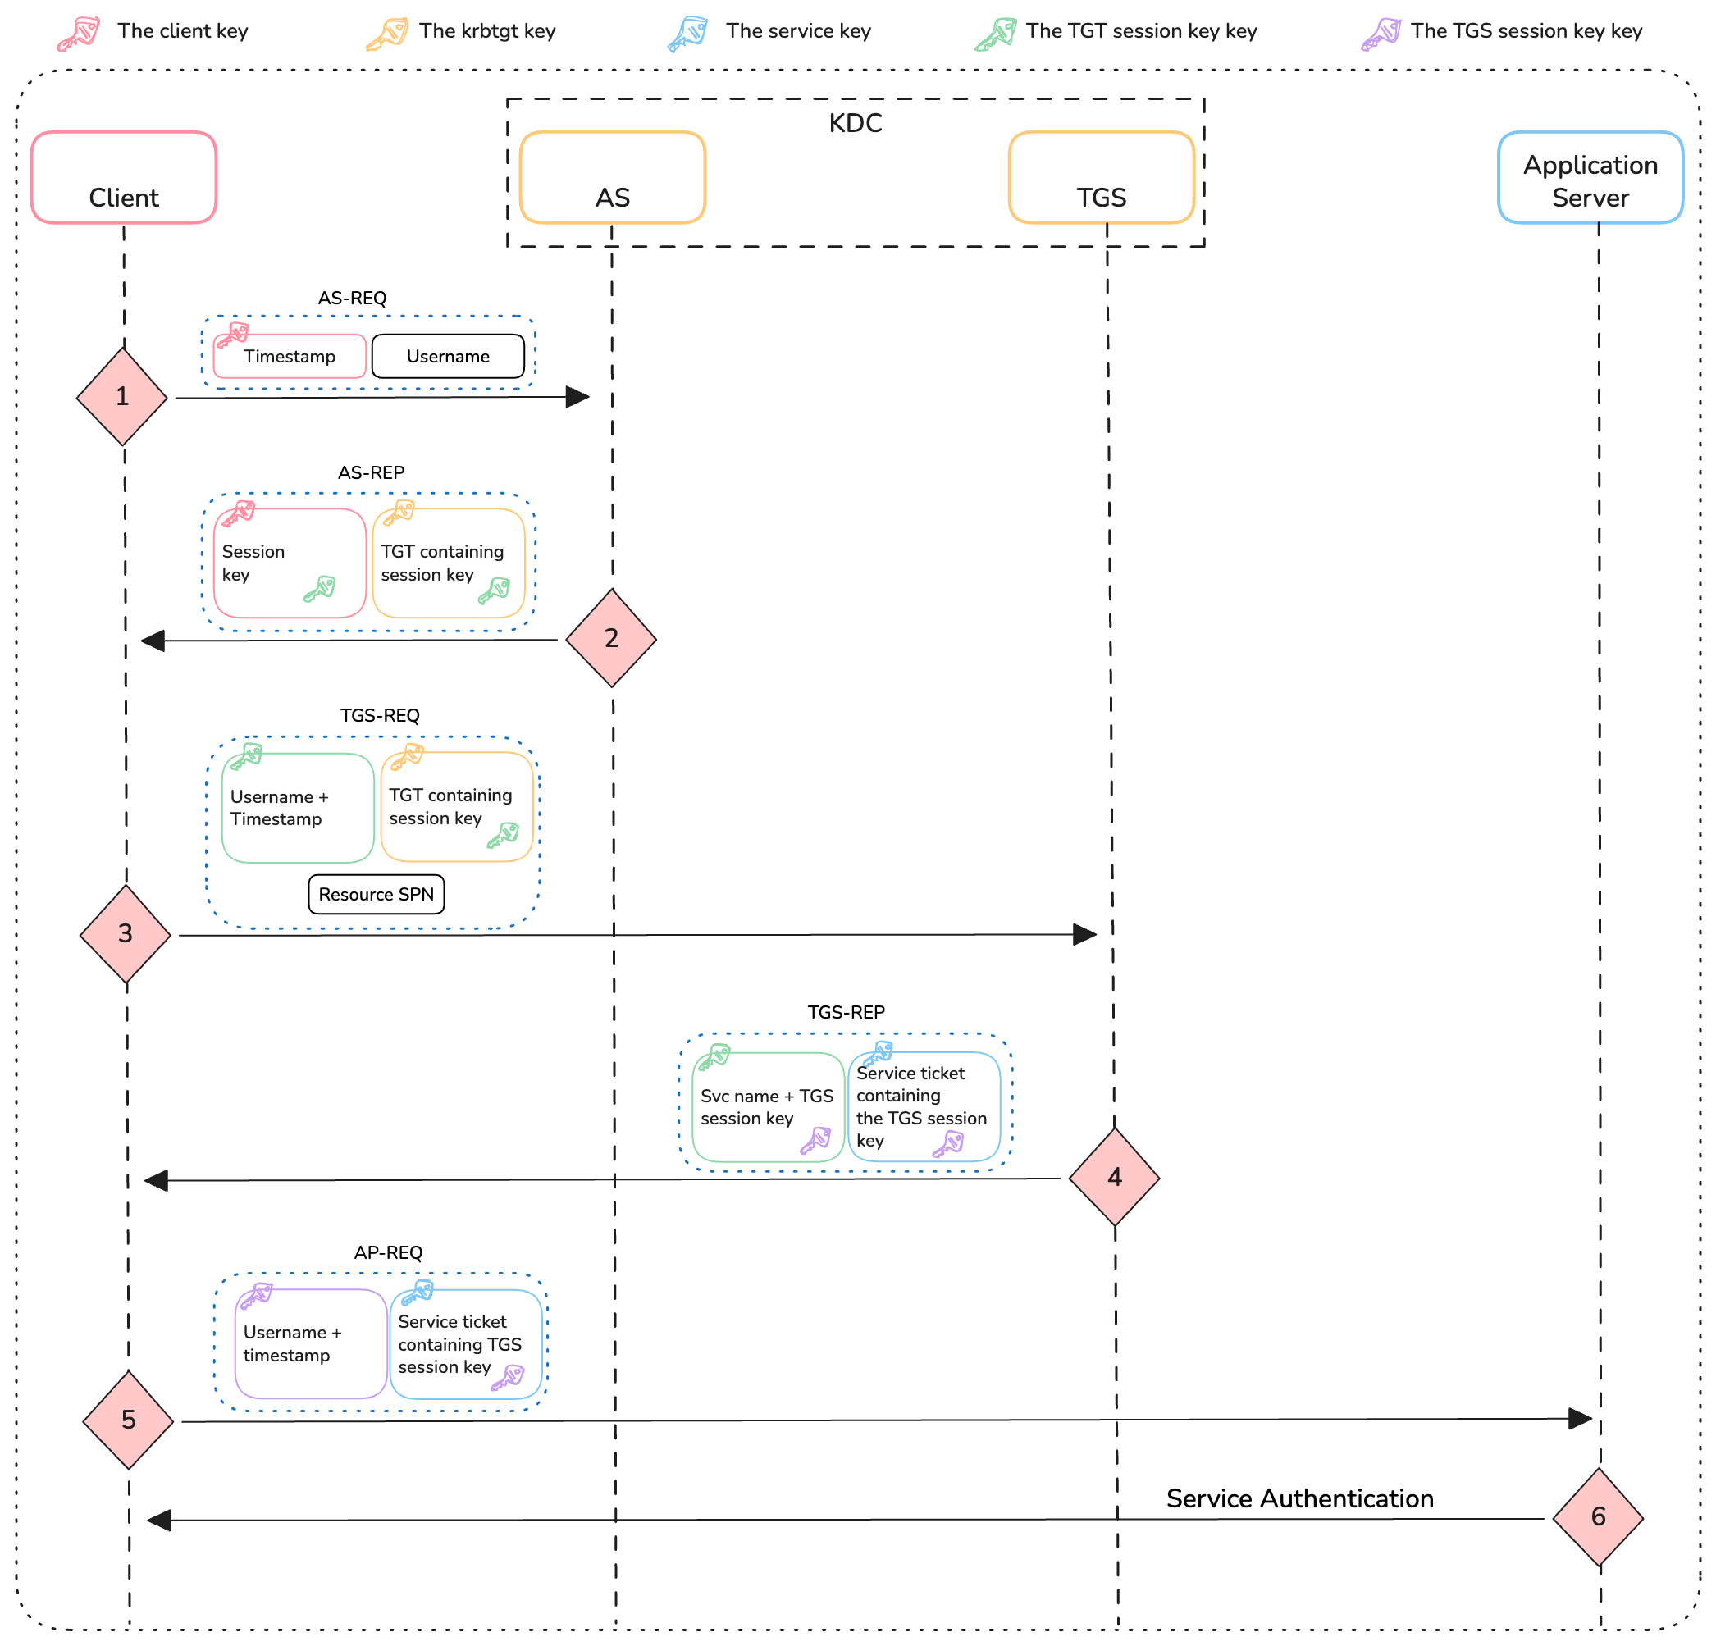
Task: Click the 'AP-REQ' message label
Action: coord(388,1253)
